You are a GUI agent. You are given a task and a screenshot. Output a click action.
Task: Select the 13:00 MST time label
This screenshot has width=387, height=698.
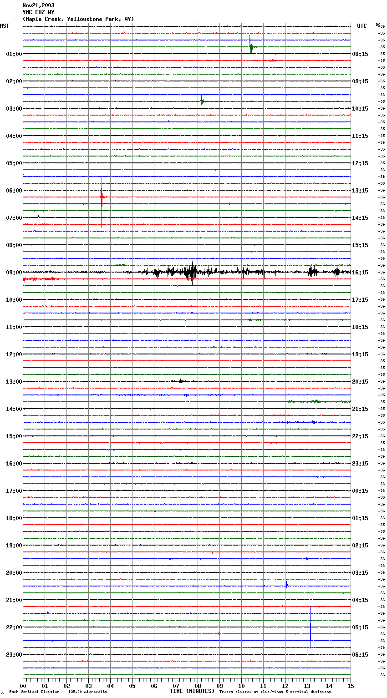[14, 382]
